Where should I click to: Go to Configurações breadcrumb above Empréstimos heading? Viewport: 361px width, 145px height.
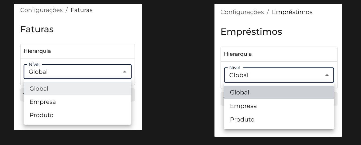pyautogui.click(x=242, y=12)
